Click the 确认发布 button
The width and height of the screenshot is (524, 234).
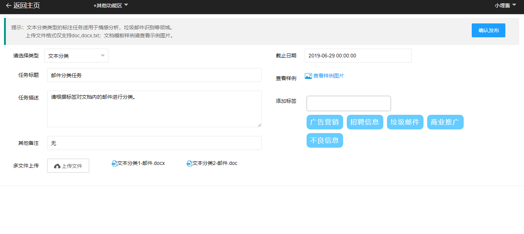coord(488,30)
